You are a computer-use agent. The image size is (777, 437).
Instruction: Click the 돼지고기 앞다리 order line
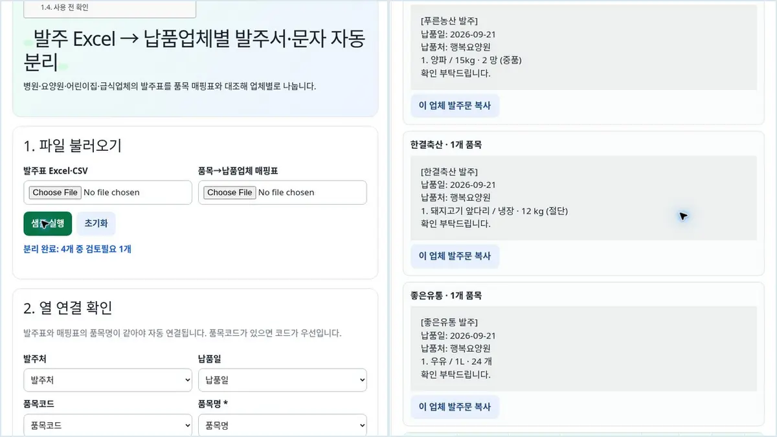click(494, 211)
